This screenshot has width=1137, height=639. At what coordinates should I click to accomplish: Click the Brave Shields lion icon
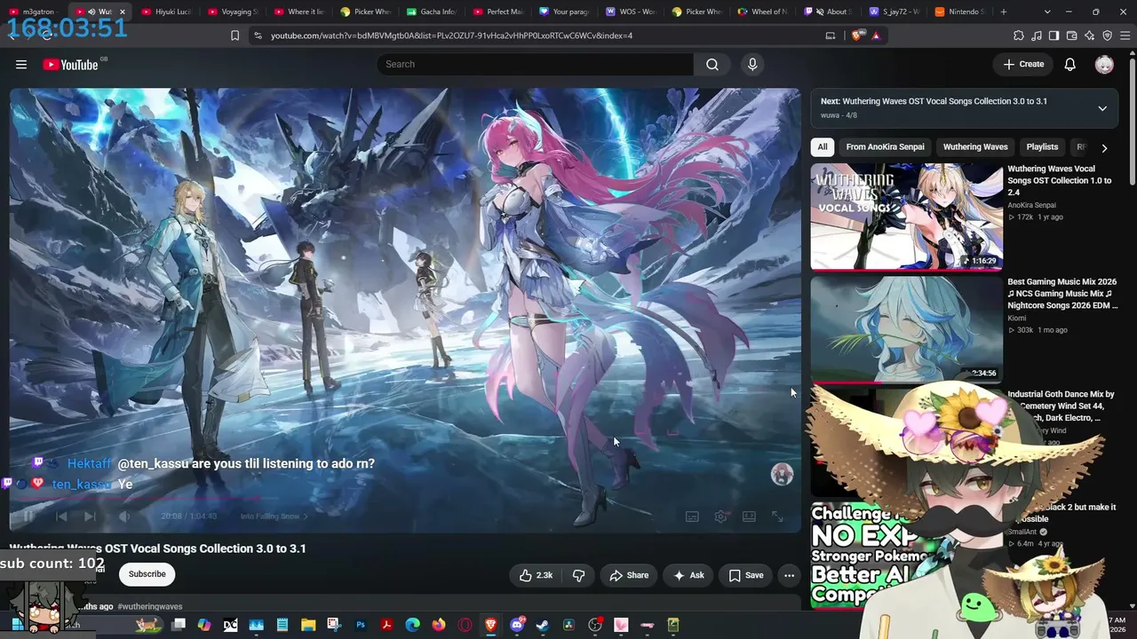856,35
